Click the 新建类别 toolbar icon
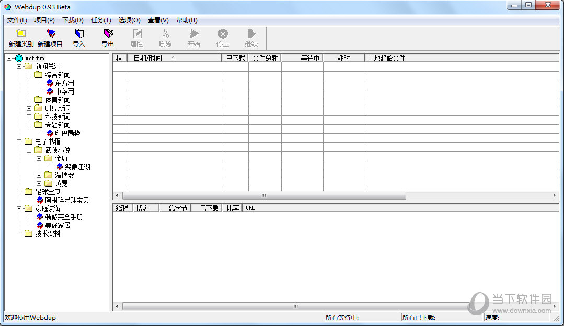This screenshot has width=564, height=326. point(21,33)
